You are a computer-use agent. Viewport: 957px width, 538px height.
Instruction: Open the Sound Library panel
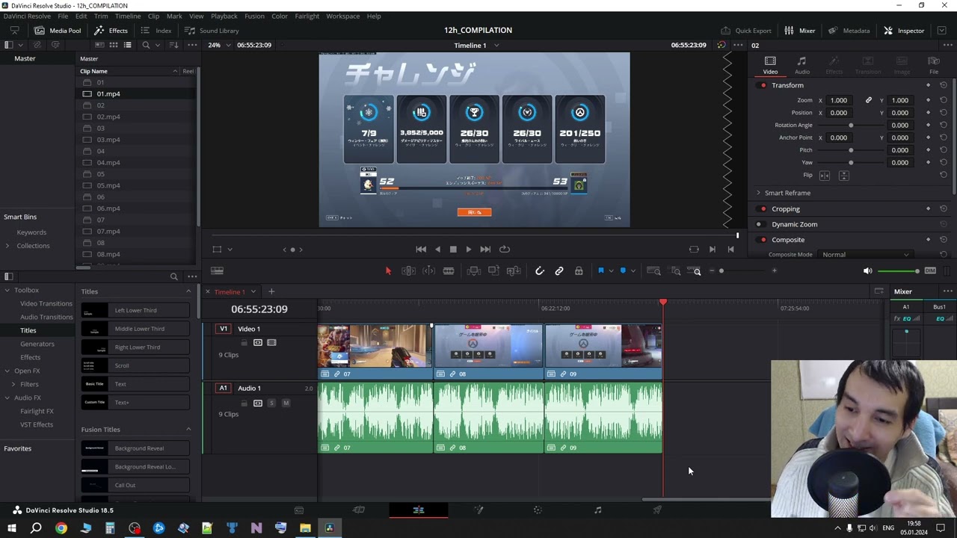coord(212,31)
